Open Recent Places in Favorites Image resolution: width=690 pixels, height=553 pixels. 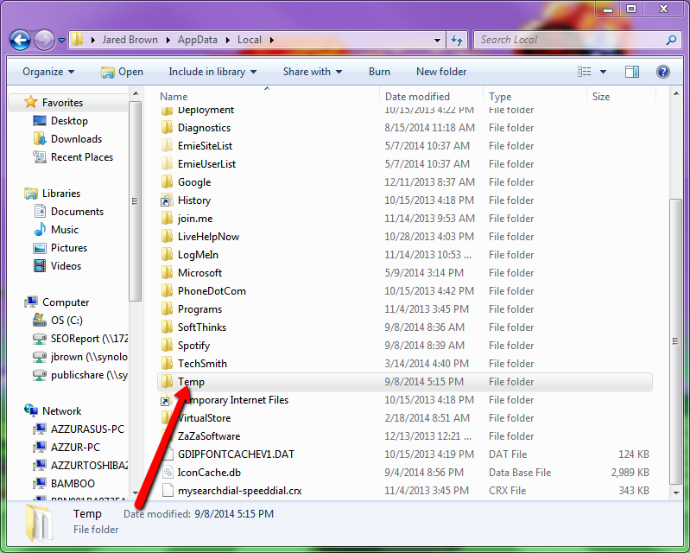tap(82, 157)
